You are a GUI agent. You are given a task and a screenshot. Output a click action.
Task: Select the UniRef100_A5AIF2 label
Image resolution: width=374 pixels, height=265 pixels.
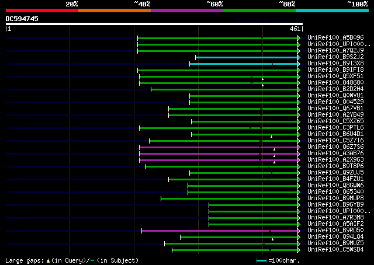click(x=335, y=224)
